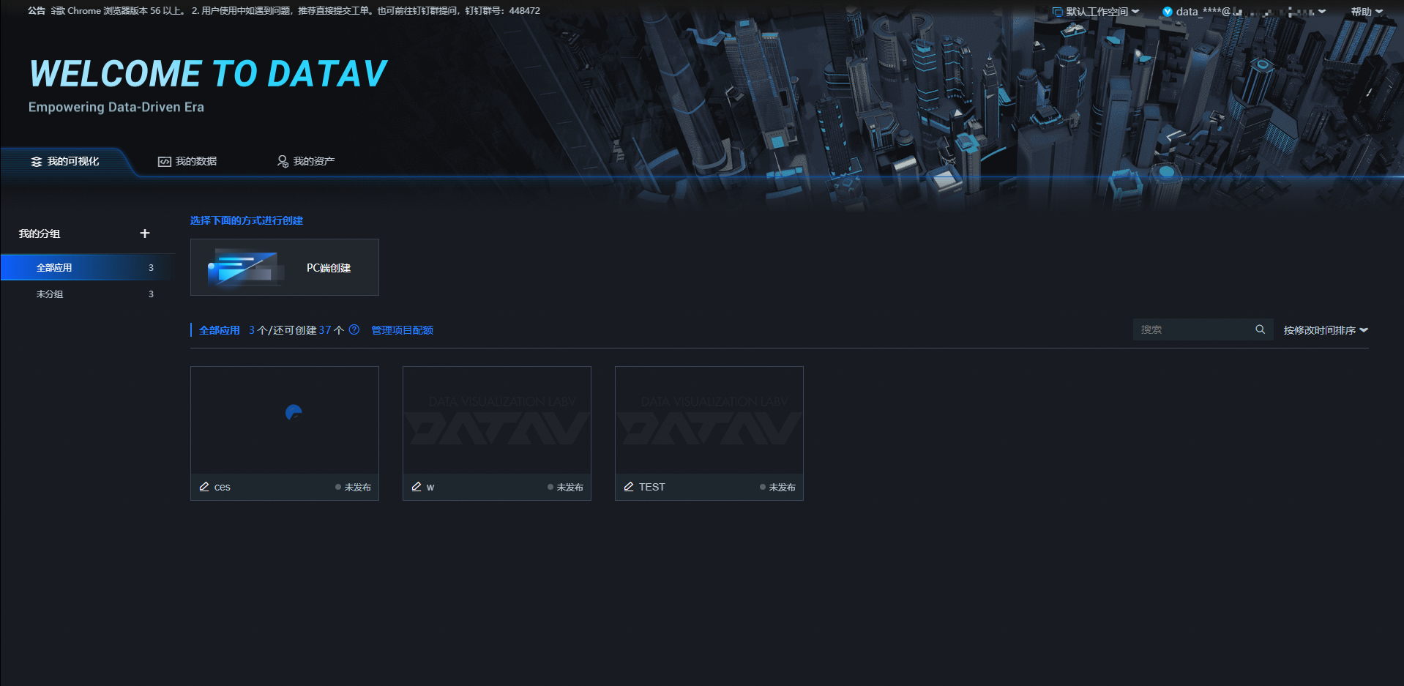Viewport: 1404px width, 686px height.
Task: Expand the 帮助 help menu
Action: coord(1367,12)
